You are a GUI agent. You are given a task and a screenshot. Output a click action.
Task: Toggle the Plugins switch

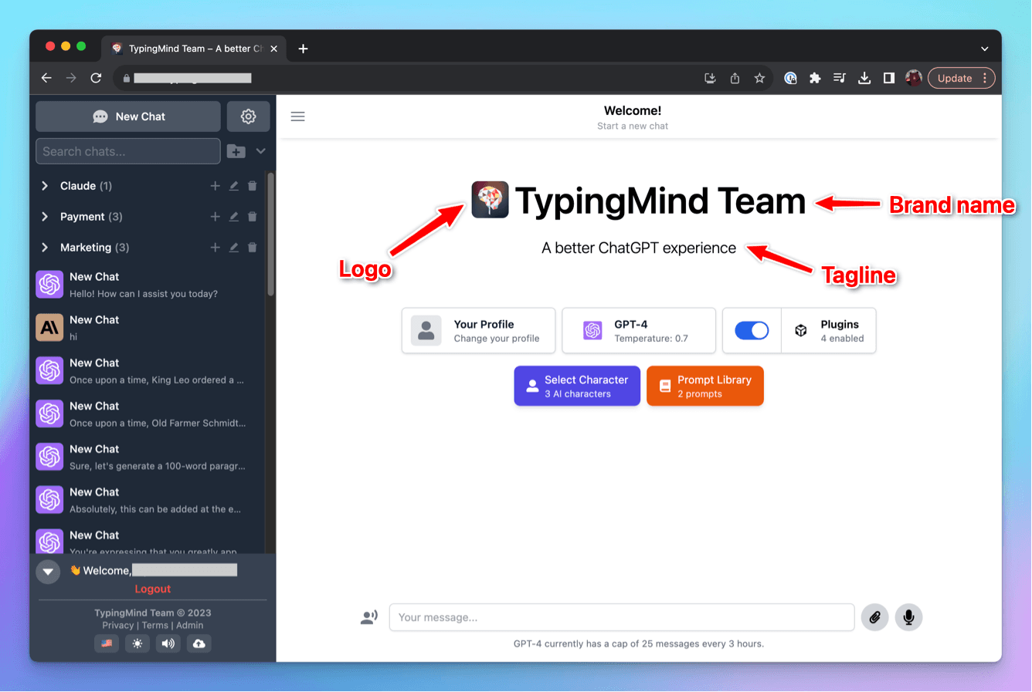tap(752, 330)
